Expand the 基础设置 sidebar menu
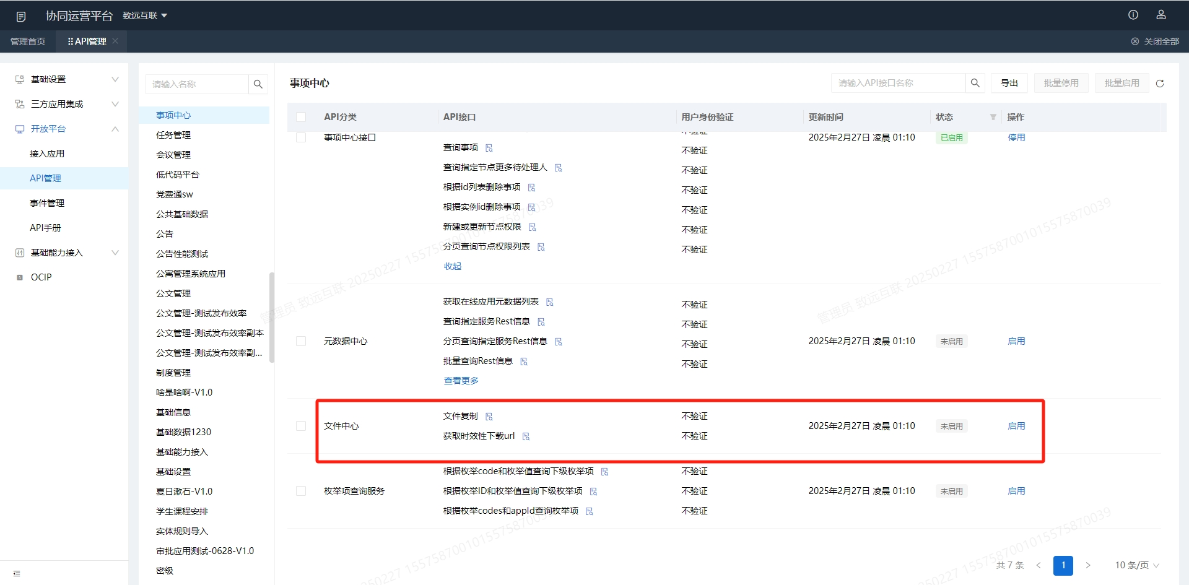The width and height of the screenshot is (1189, 585). click(x=64, y=79)
